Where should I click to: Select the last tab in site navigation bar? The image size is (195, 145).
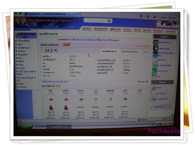171,31
